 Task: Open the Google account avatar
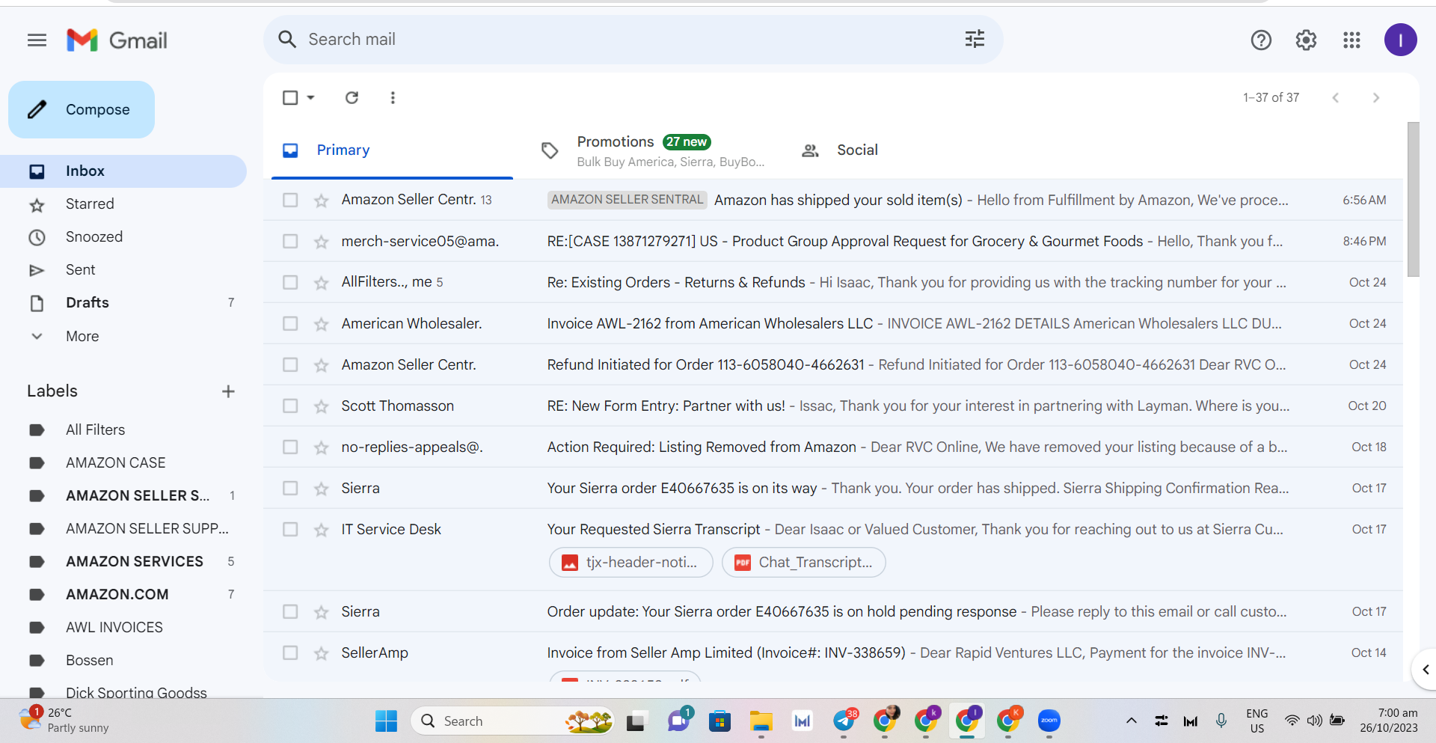click(1400, 40)
